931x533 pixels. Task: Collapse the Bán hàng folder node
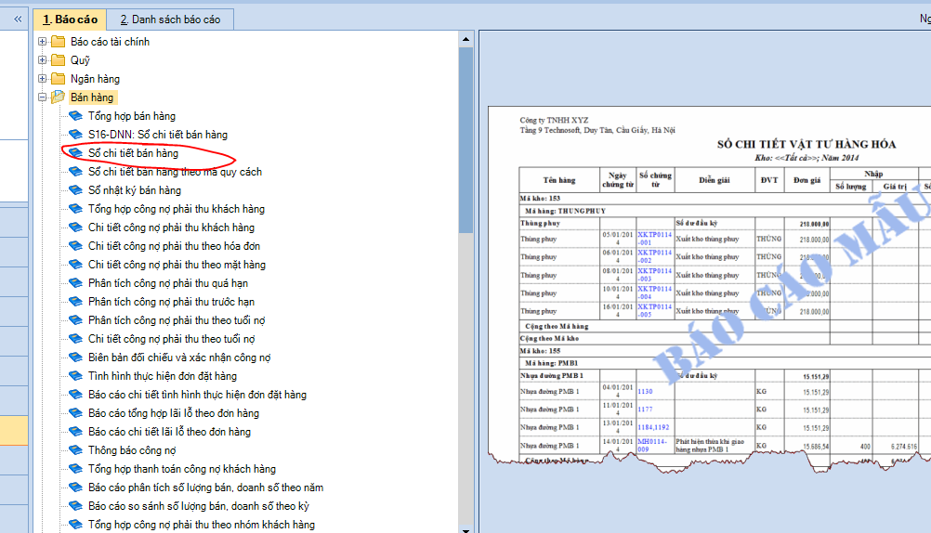[42, 97]
